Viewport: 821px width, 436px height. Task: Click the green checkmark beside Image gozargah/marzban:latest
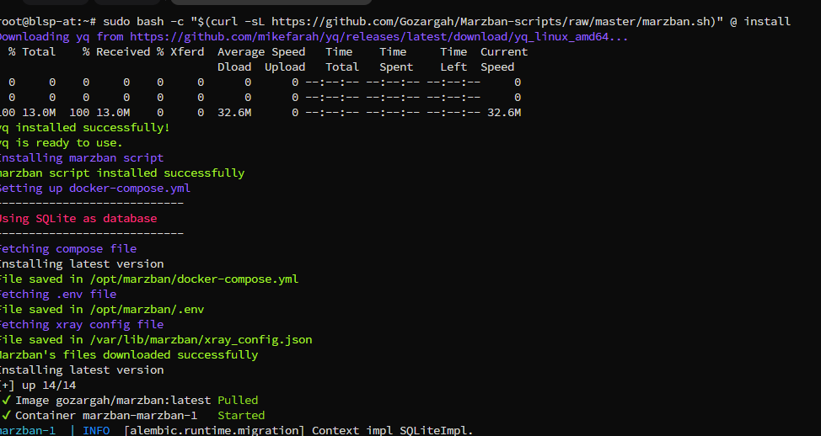[x=6, y=401]
